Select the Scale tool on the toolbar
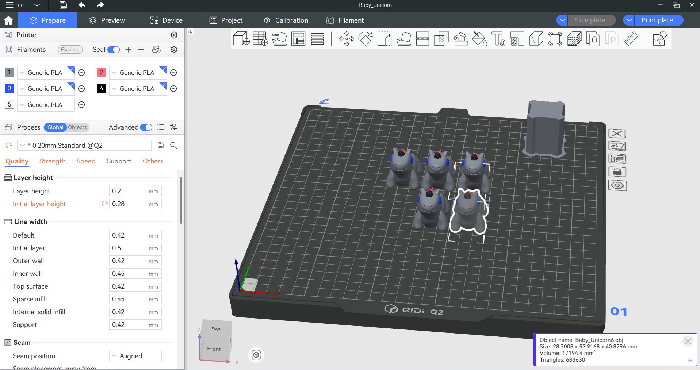700x370 pixels. (x=384, y=39)
